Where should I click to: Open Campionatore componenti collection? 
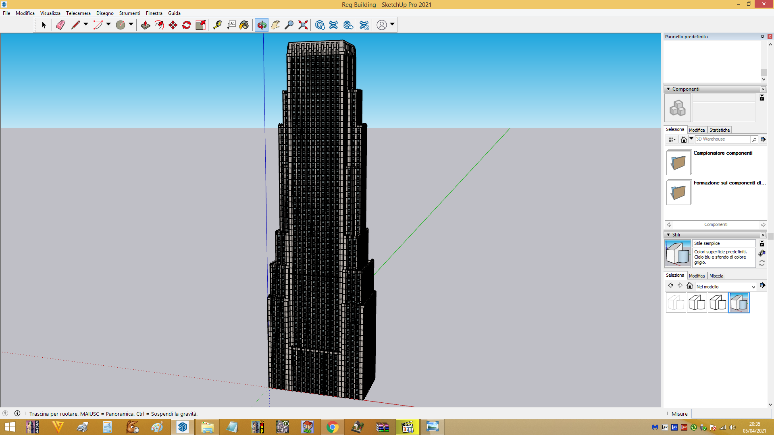click(x=723, y=153)
